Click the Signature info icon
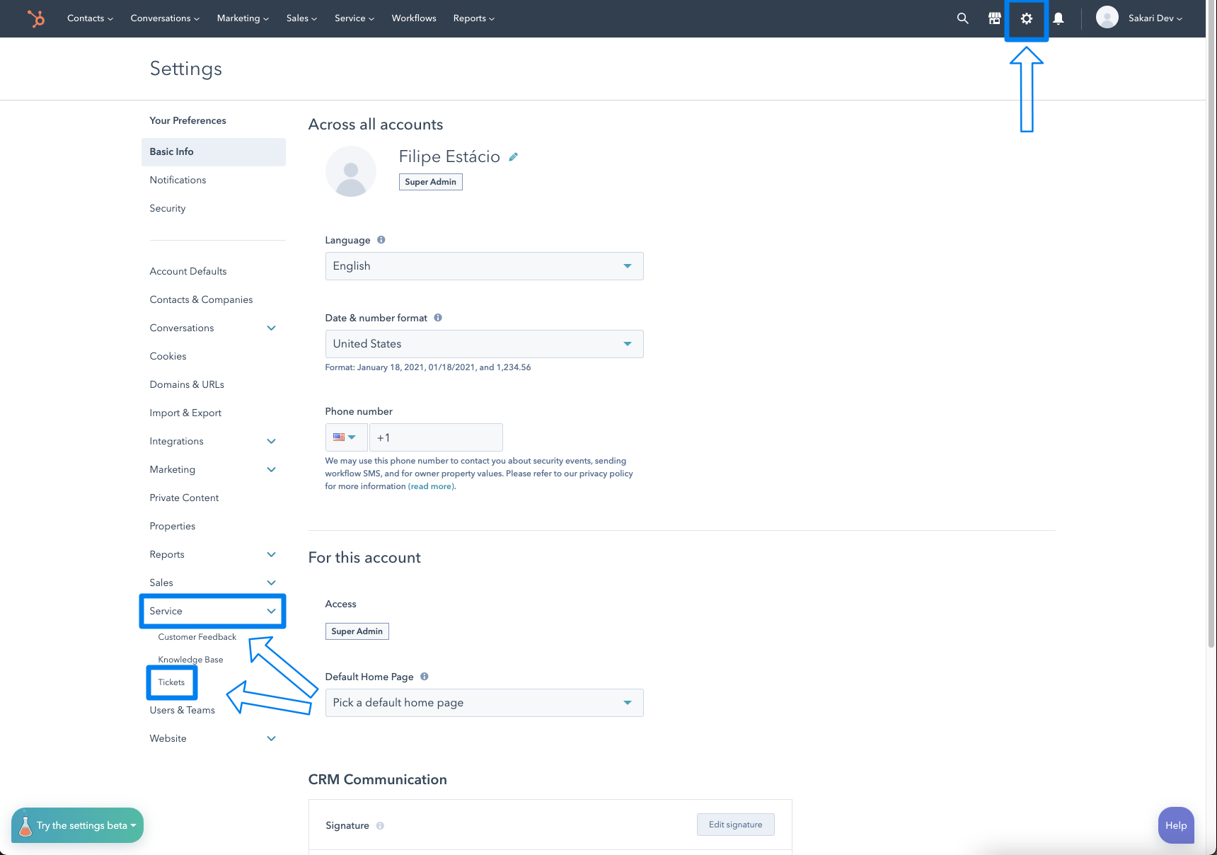The image size is (1217, 855). pyautogui.click(x=380, y=825)
